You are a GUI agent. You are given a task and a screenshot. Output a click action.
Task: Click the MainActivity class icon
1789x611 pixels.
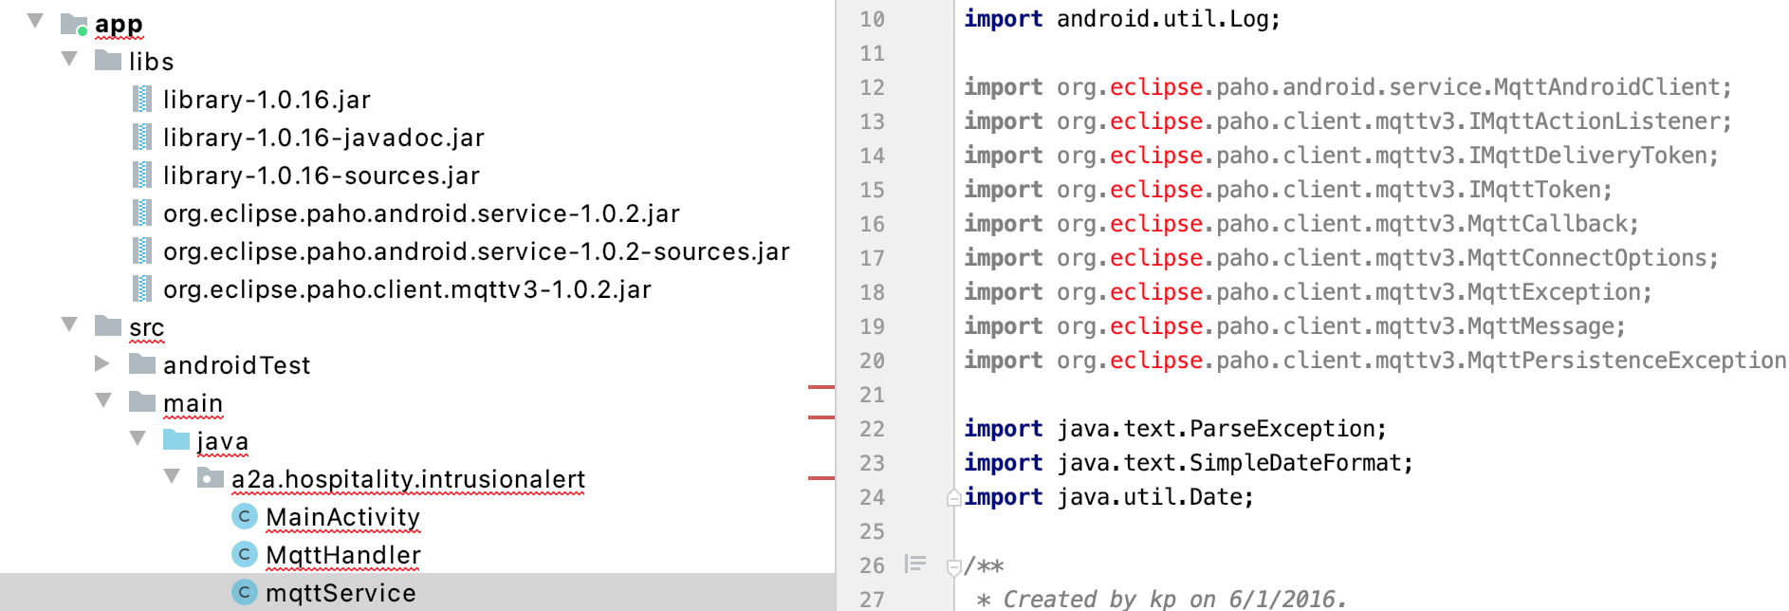[245, 516]
